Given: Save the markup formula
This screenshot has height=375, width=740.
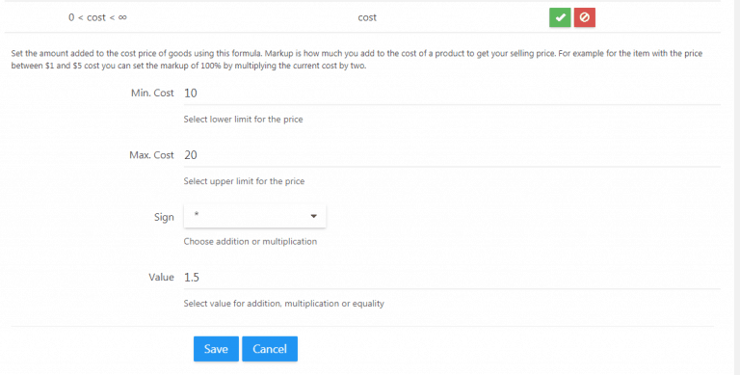Looking at the screenshot, I should coord(216,349).
